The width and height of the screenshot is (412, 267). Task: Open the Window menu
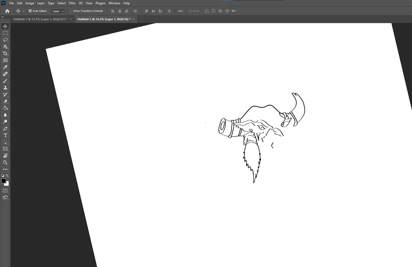point(114,3)
